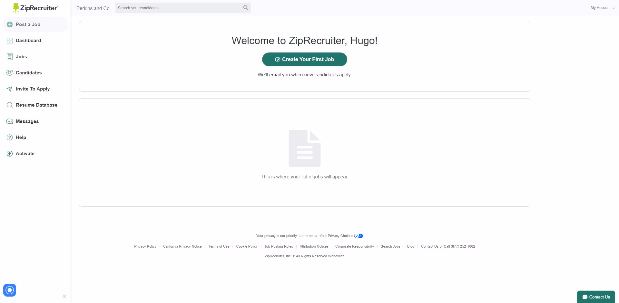Image resolution: width=619 pixels, height=303 pixels.
Task: Toggle the privacy choices opt-out icon
Action: point(359,236)
